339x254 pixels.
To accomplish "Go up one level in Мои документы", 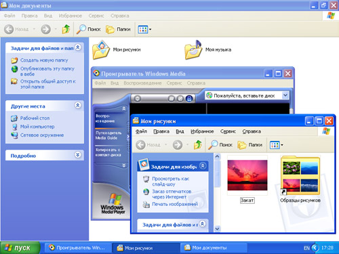I will 66,29.
